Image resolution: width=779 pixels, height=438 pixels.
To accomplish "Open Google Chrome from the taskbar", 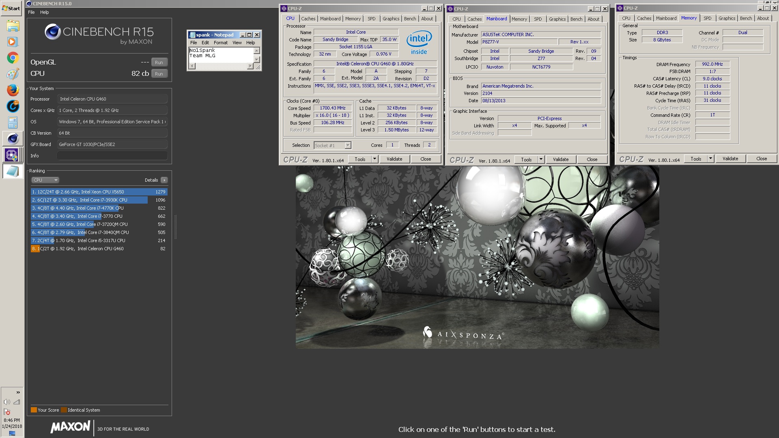I will click(13, 58).
